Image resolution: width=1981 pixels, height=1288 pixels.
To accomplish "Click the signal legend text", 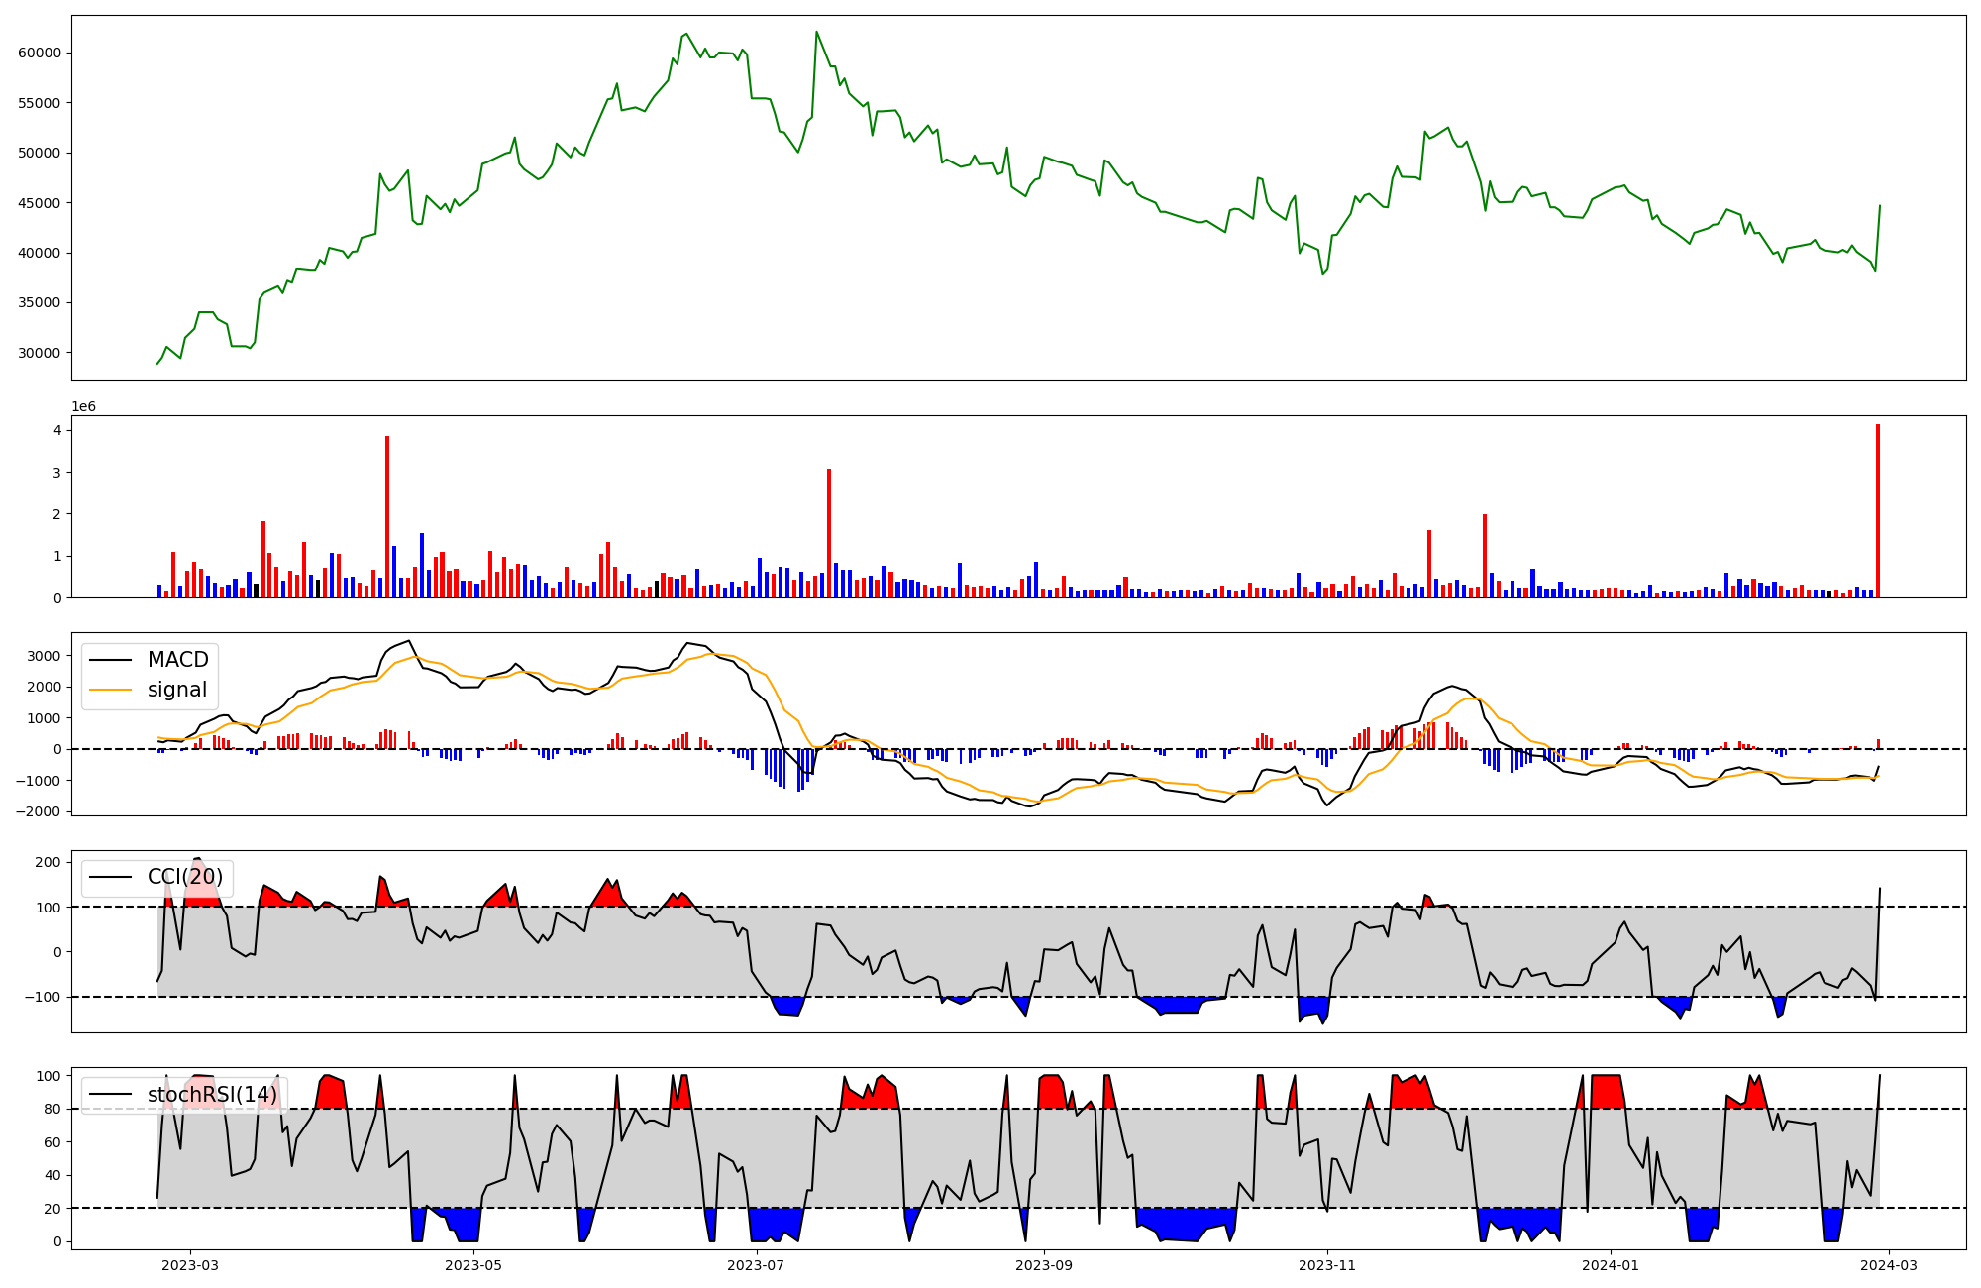I will pos(177,690).
